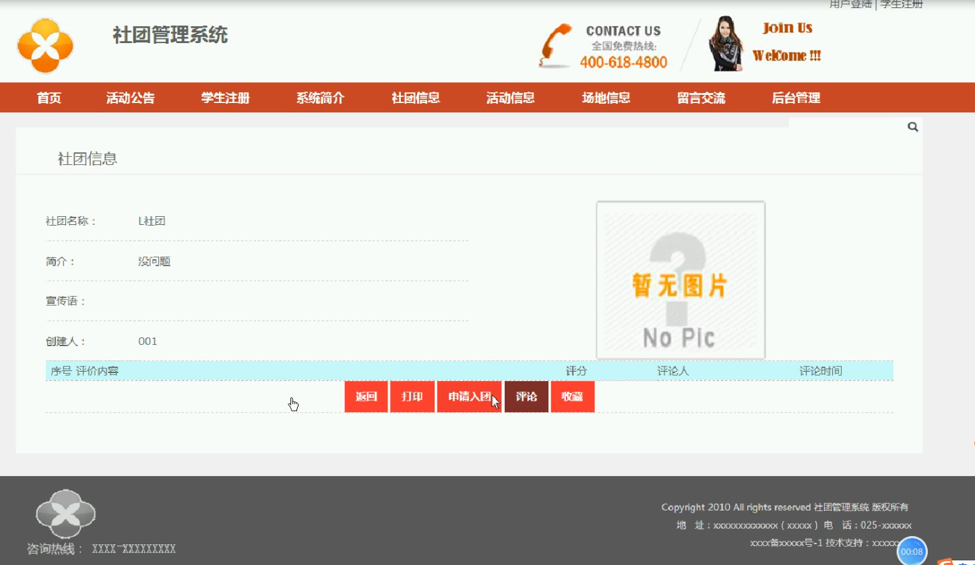Image resolution: width=975 pixels, height=565 pixels.
Task: Open the 活动信息 menu item
Action: [511, 98]
